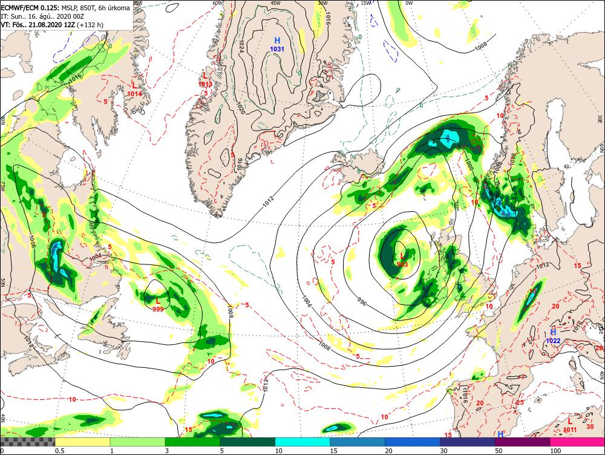Click the cyan 10–15 mm legend swatch
The image size is (605, 455).
point(302,442)
